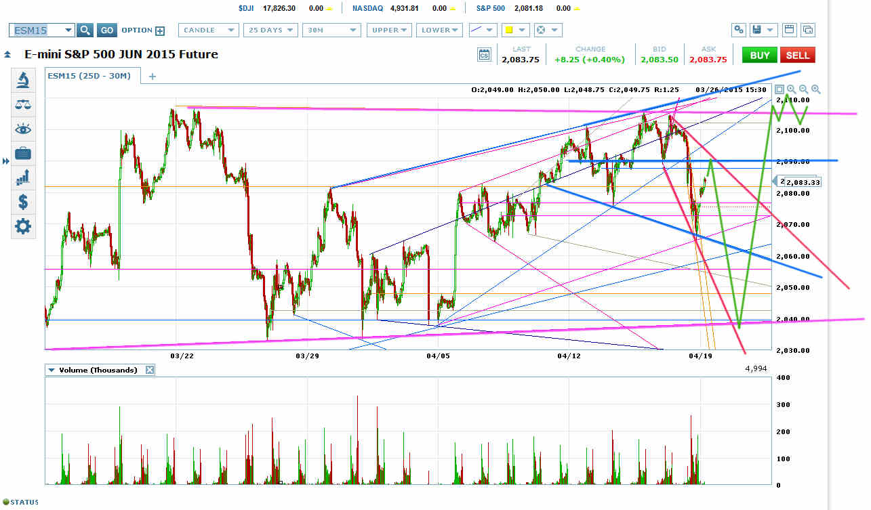Open the circled-X delete drawings dropdown
871x510 pixels.
(547, 30)
